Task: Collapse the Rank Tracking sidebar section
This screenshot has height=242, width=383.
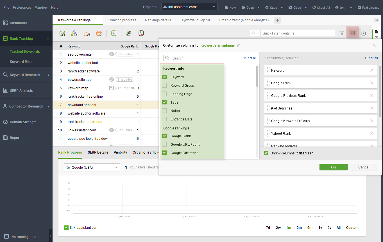Action: pos(48,39)
